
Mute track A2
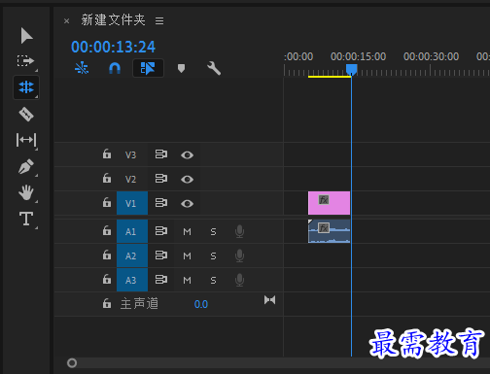point(187,256)
